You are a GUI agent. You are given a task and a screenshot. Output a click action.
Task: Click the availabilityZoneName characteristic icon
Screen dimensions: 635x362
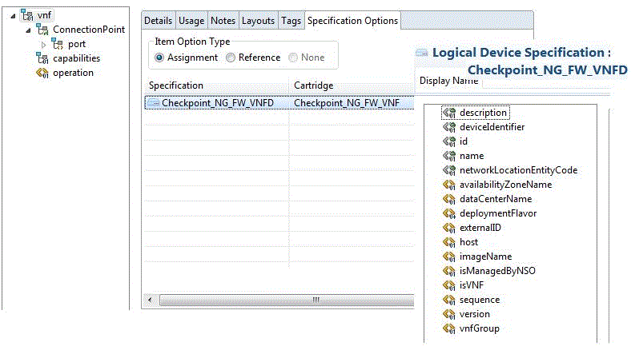[x=449, y=185]
